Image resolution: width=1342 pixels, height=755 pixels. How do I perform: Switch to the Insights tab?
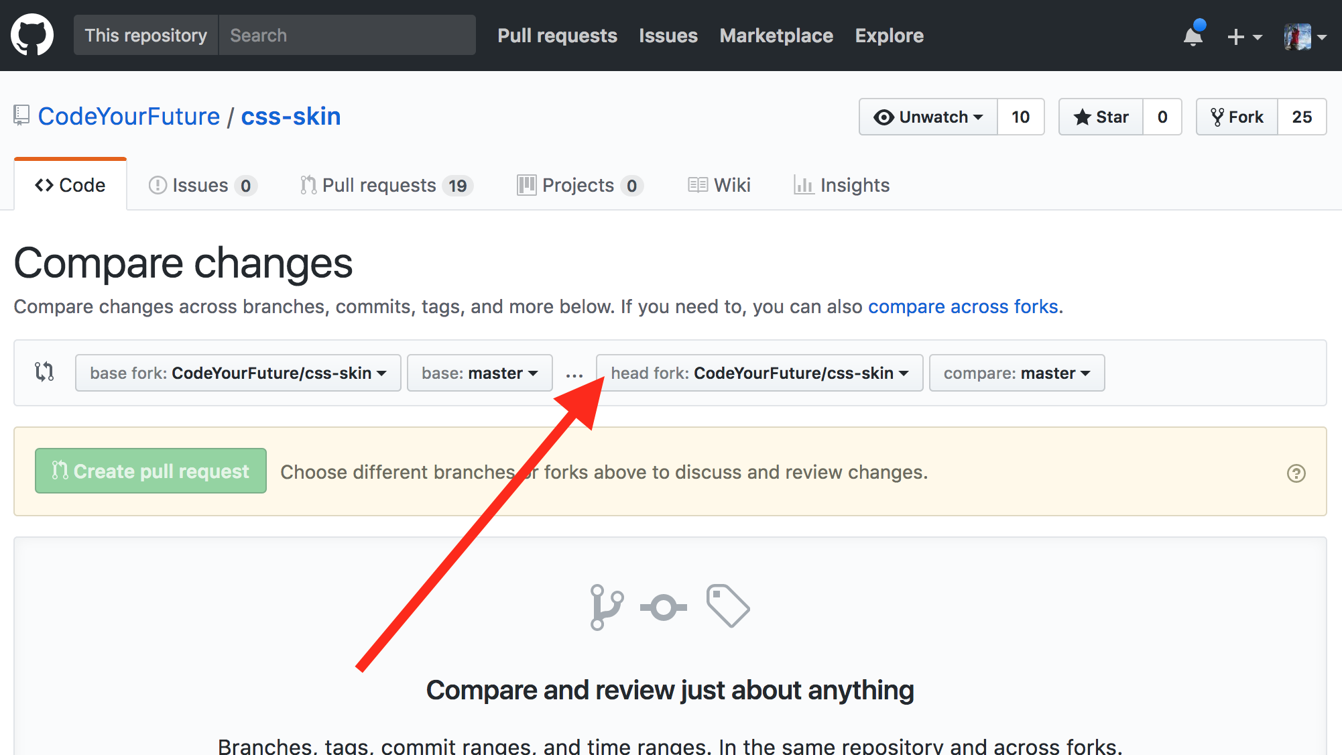[x=841, y=185]
